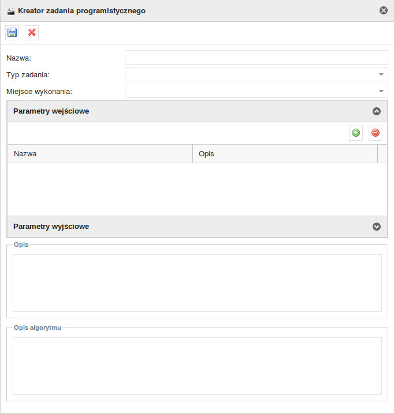Click the red X cancel toolbar icon
This screenshot has width=394, height=414.
pyautogui.click(x=32, y=33)
